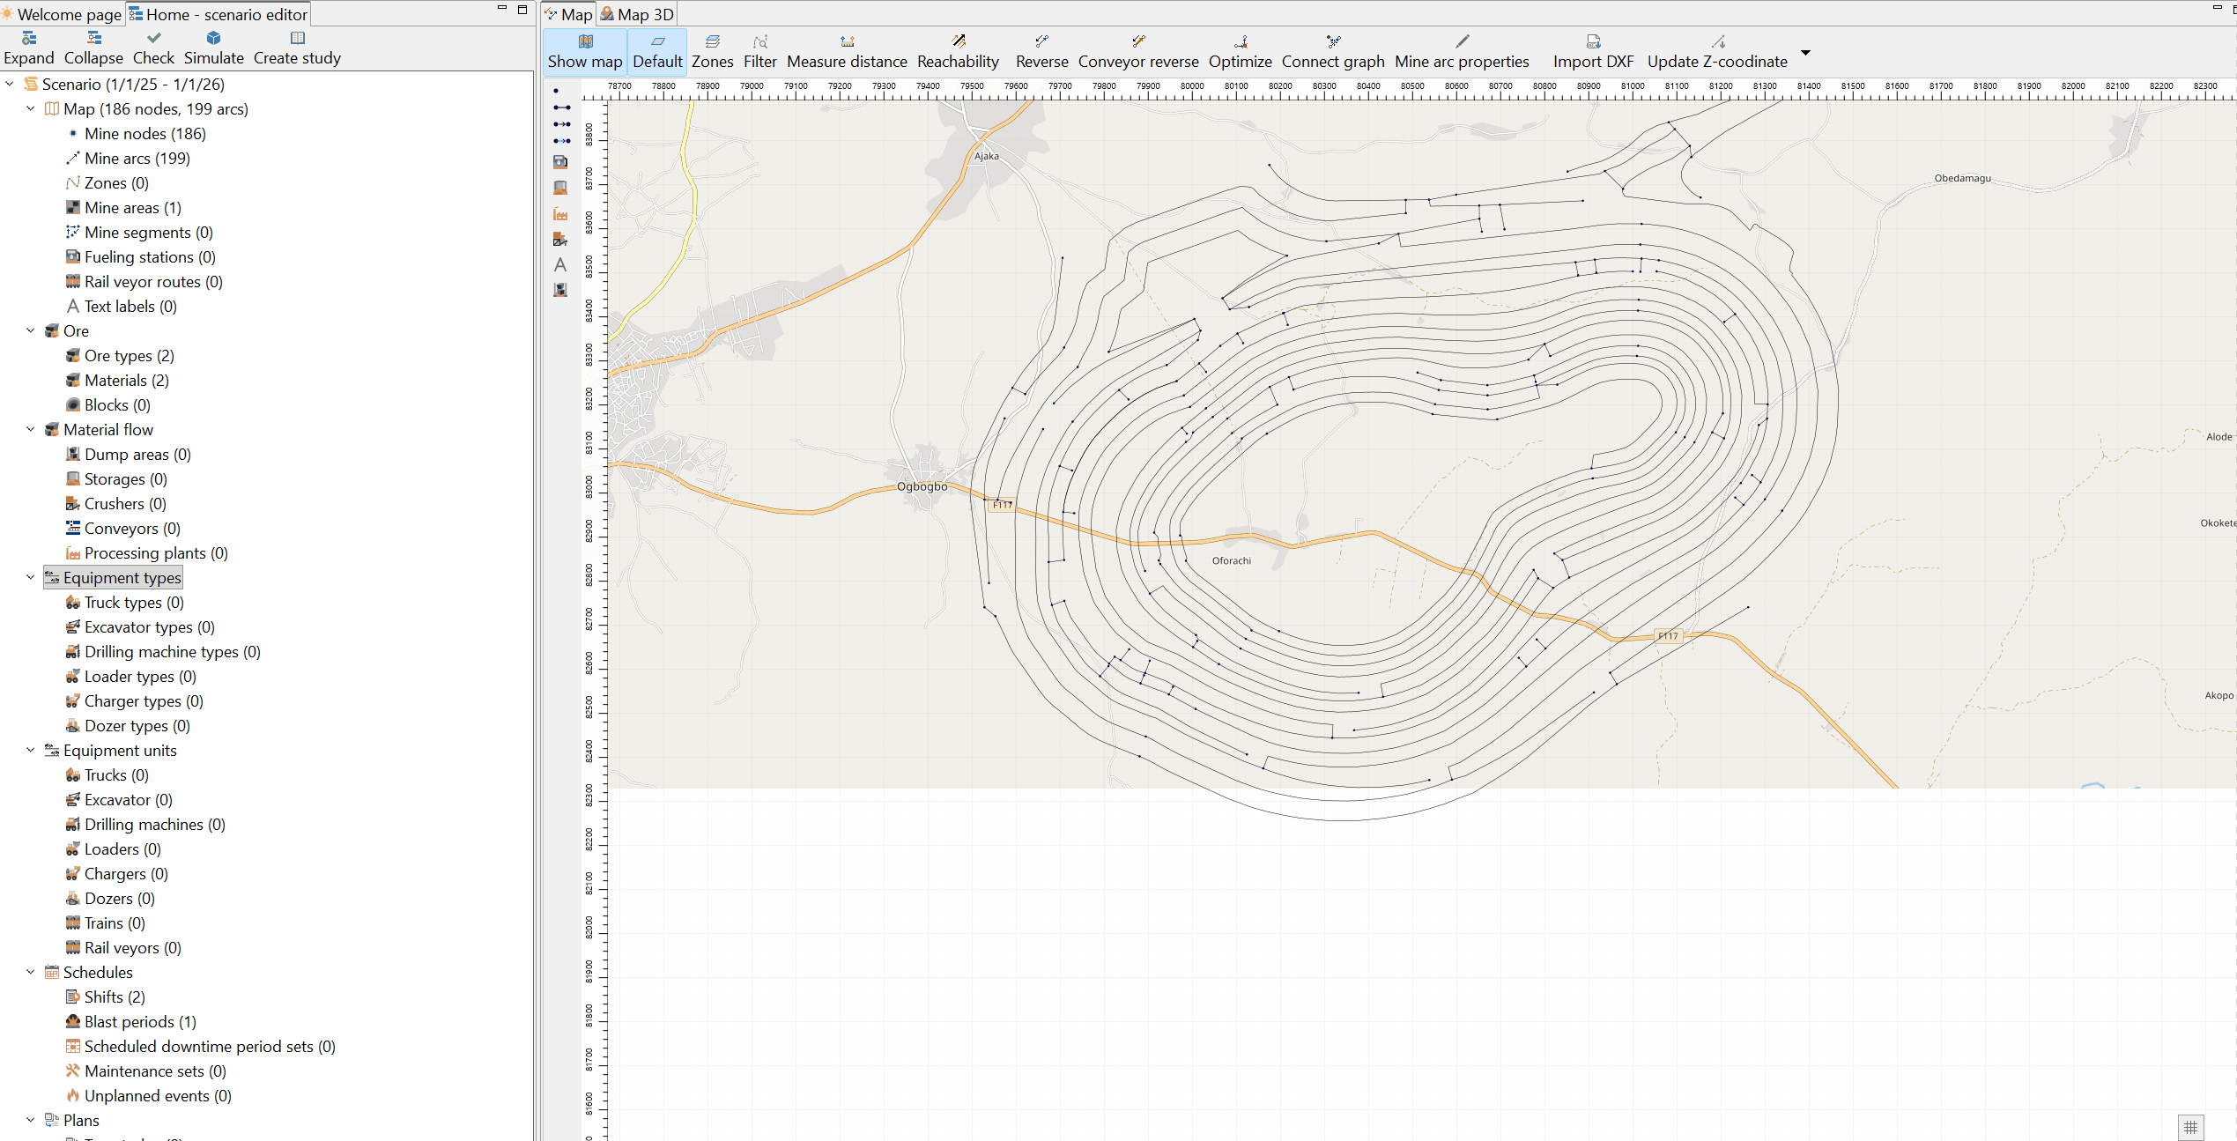Select the text label 'A' tool

click(560, 264)
